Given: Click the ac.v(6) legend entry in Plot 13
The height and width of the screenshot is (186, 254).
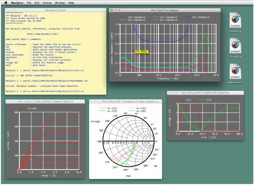Looking at the screenshot, I should [x=137, y=111].
